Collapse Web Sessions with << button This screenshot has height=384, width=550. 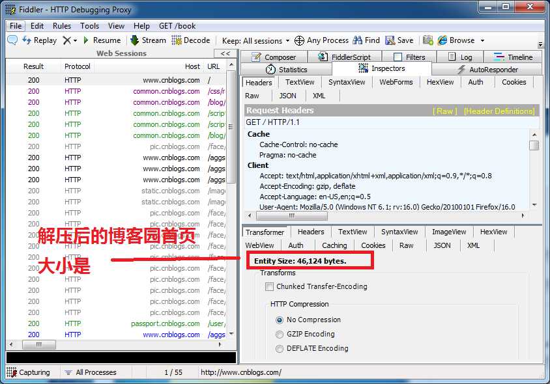[x=225, y=53]
